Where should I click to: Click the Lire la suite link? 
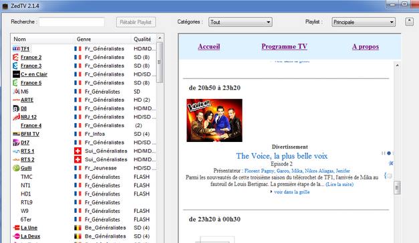click(x=339, y=184)
